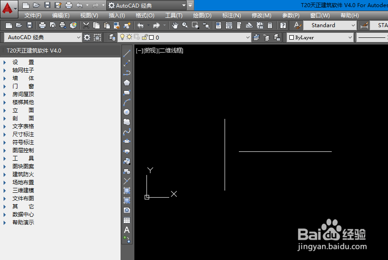
Task: Toggle layer 0 on/off lightbulb
Action: point(122,37)
